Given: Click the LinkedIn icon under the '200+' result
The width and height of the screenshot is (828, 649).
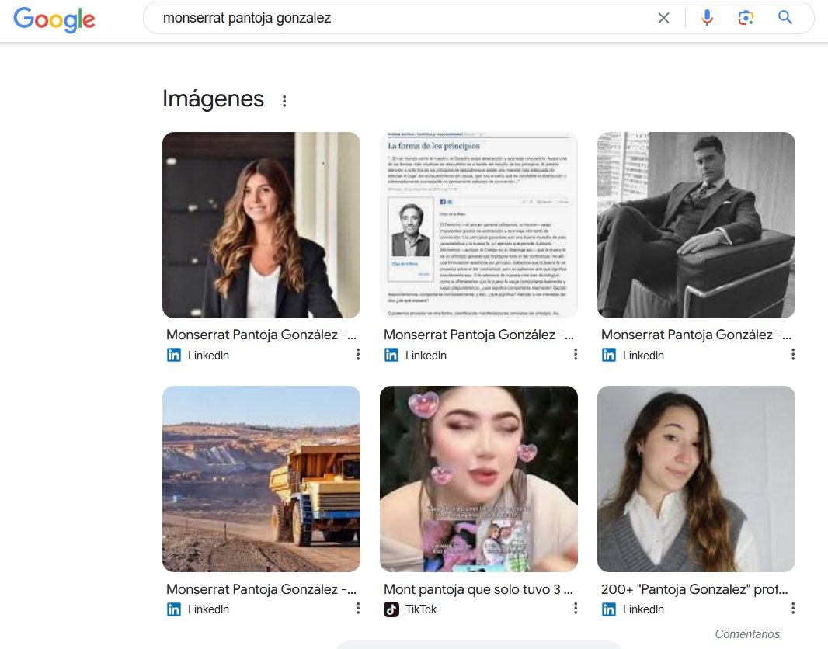Looking at the screenshot, I should [609, 609].
